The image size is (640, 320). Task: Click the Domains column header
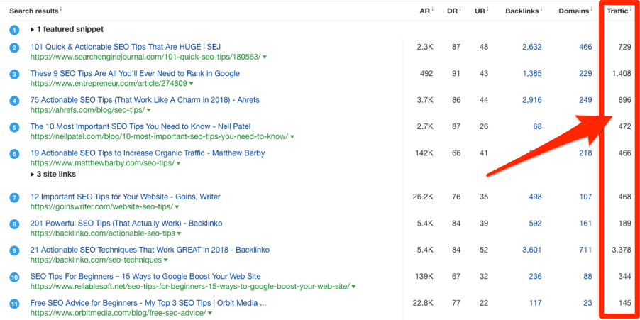click(573, 11)
